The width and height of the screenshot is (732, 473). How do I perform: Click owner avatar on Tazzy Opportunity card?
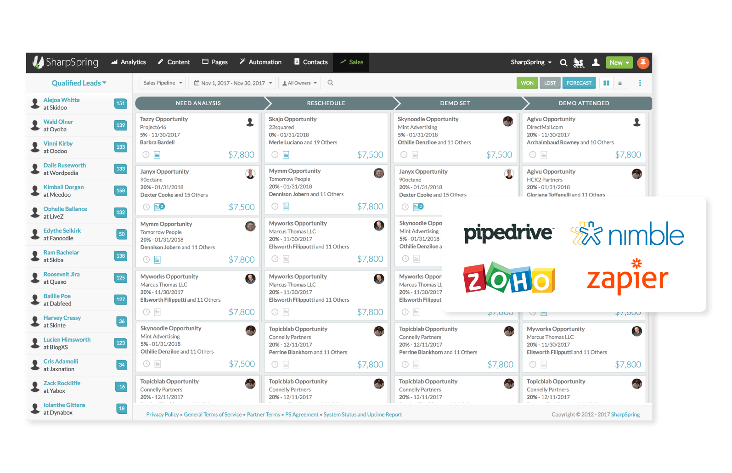coord(250,122)
